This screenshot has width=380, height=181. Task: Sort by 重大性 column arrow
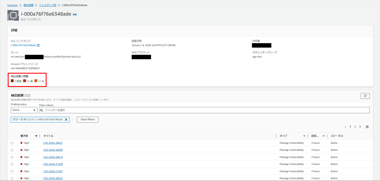click(x=36, y=136)
